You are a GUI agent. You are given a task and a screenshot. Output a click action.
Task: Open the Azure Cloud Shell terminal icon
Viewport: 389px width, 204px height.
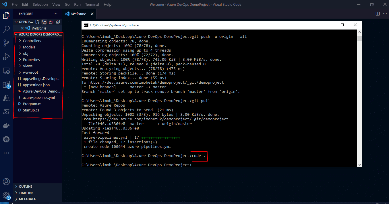click(x=6, y=112)
